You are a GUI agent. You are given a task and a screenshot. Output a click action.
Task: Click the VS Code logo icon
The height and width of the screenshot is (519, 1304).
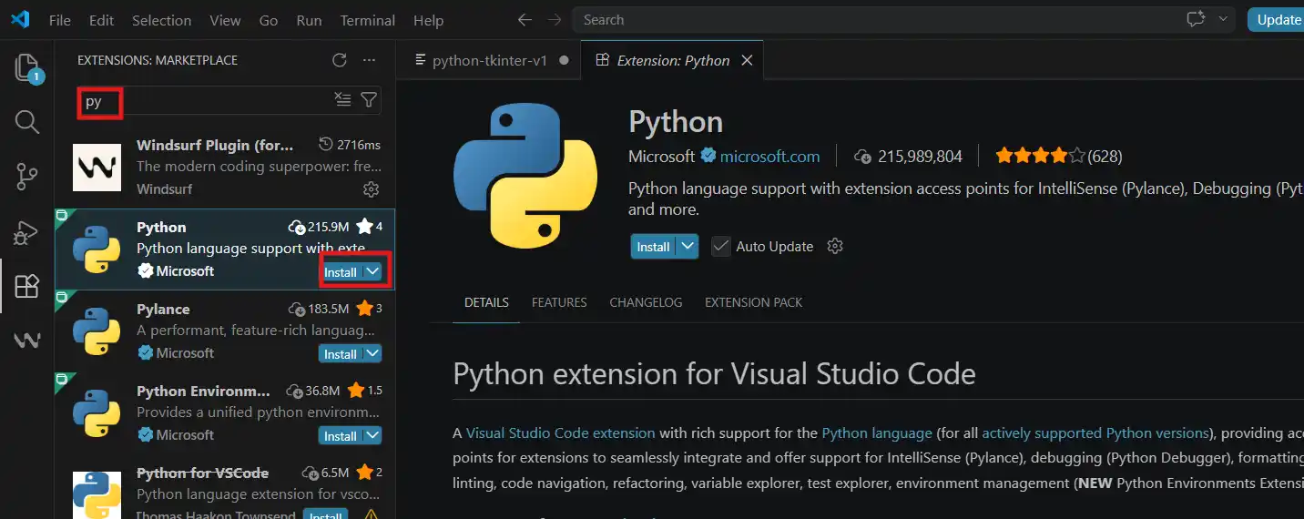click(20, 19)
